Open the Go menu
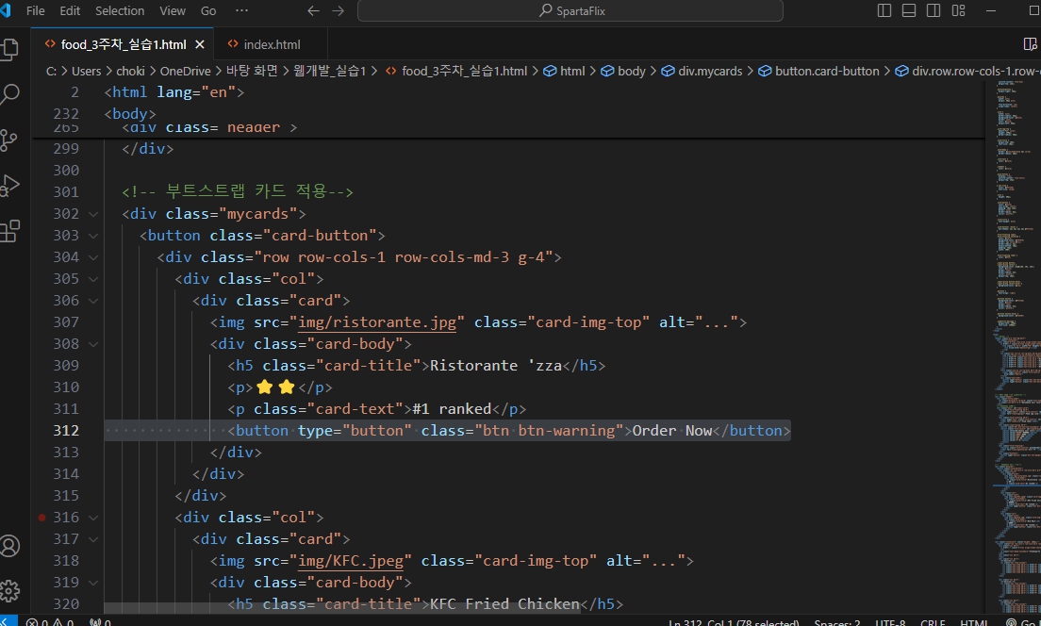The height and width of the screenshot is (626, 1041). [208, 10]
